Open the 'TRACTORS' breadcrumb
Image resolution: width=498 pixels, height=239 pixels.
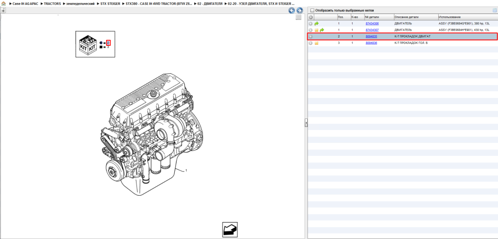click(x=52, y=3)
